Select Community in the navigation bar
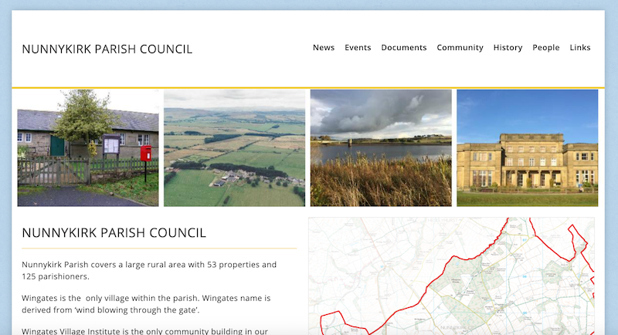Viewport: 618px width, 335px height. [x=460, y=48]
